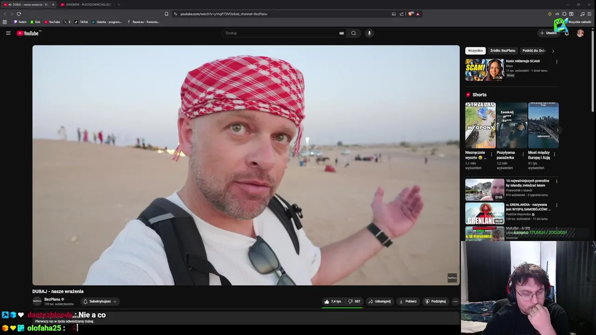The image size is (596, 335).
Task: Open the BezPlanu channel name link
Action: pos(52,299)
